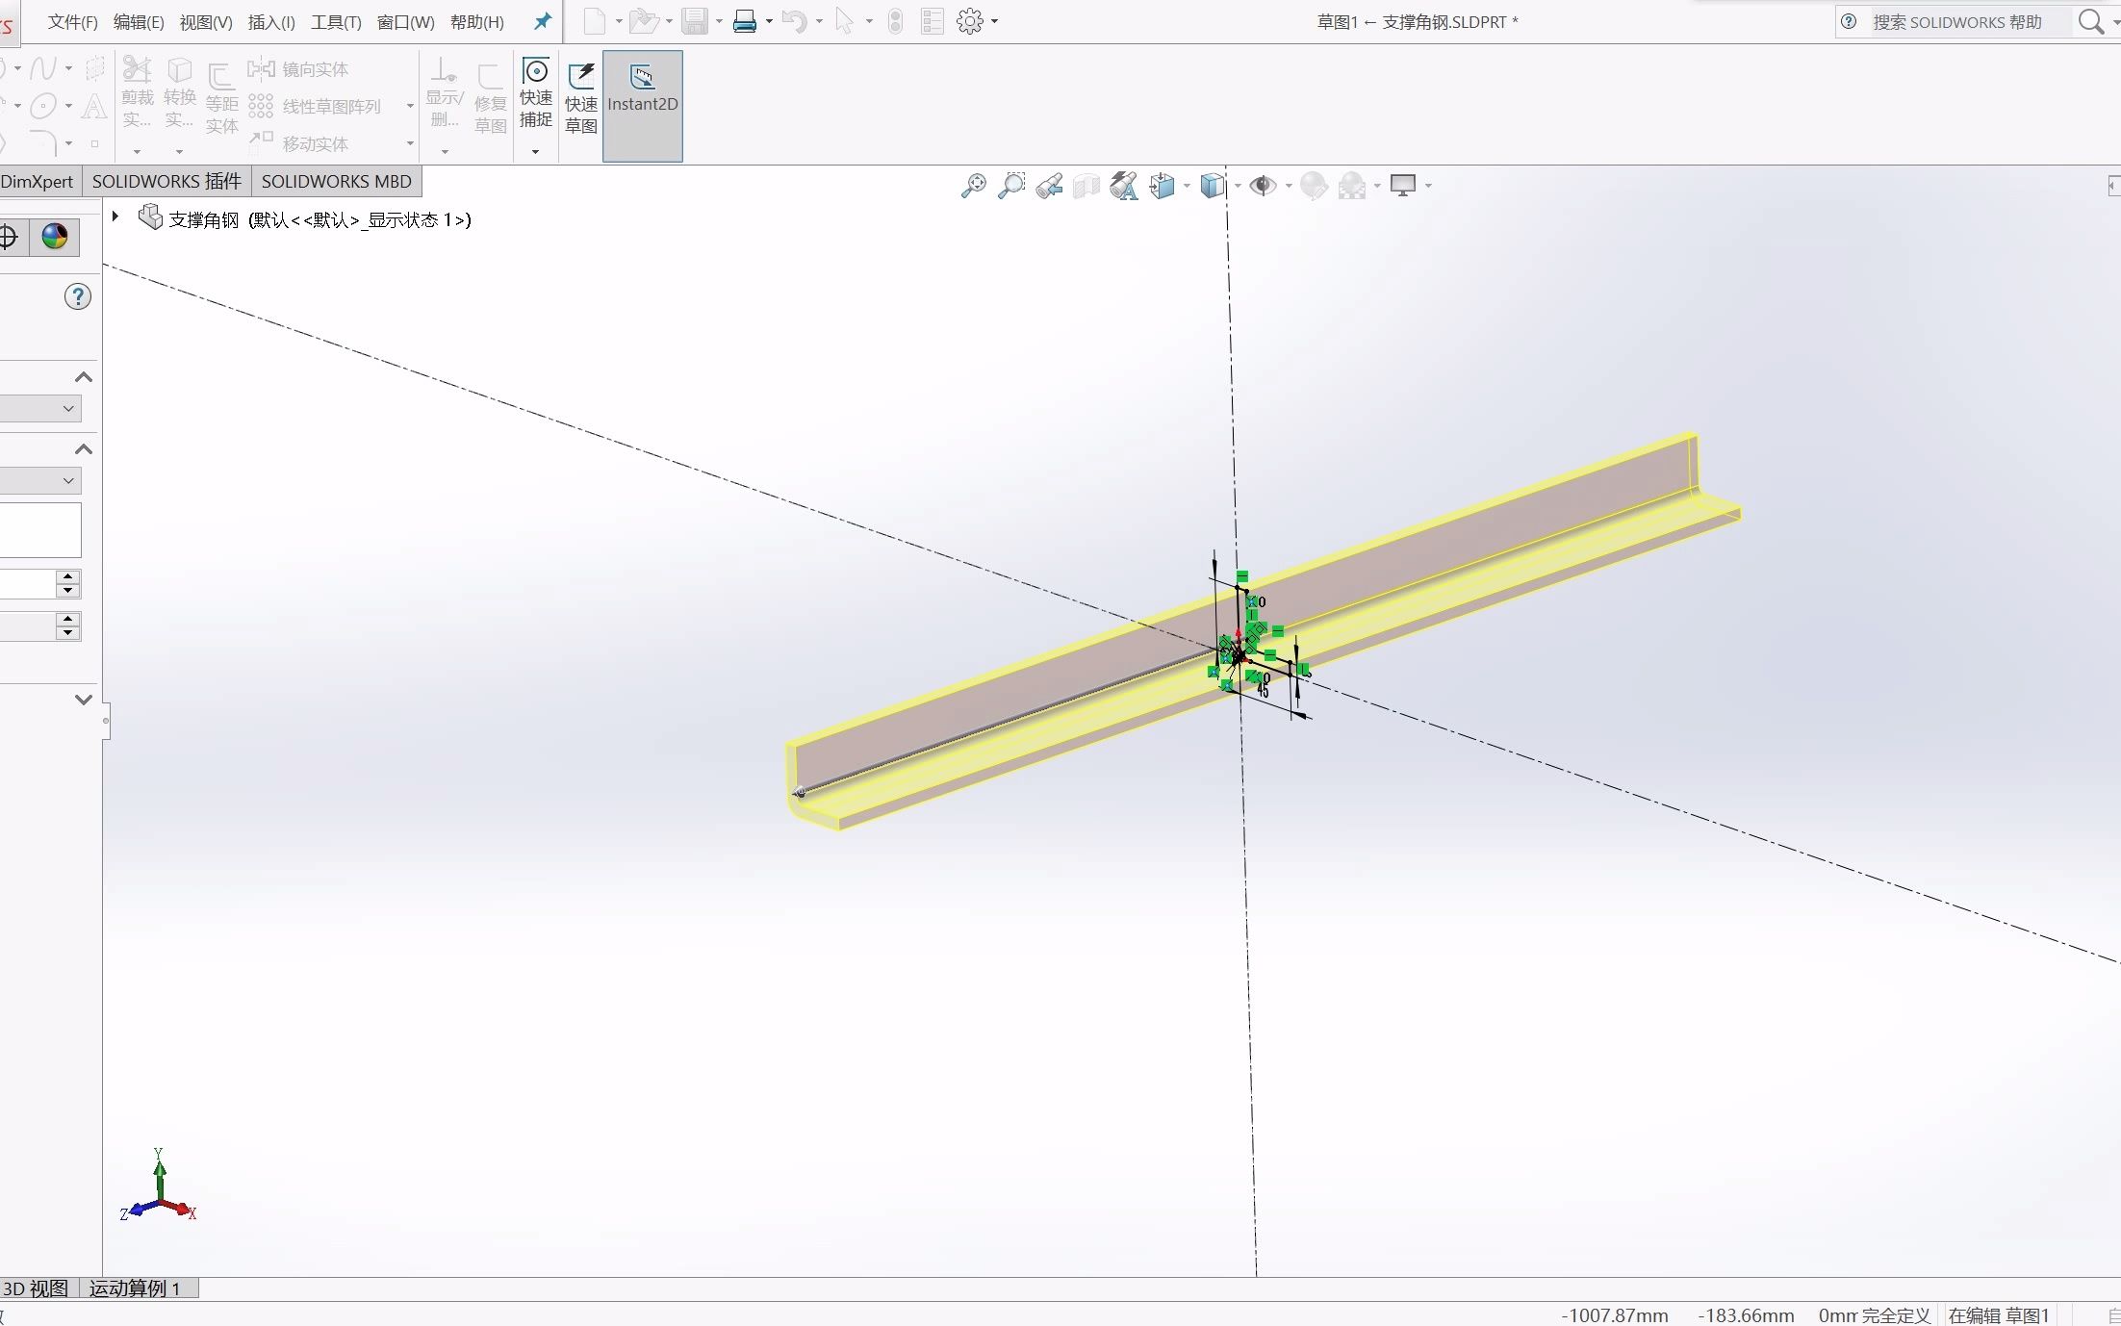The image size is (2121, 1326).
Task: Select the Zoom to Area magnifier
Action: tap(1011, 186)
